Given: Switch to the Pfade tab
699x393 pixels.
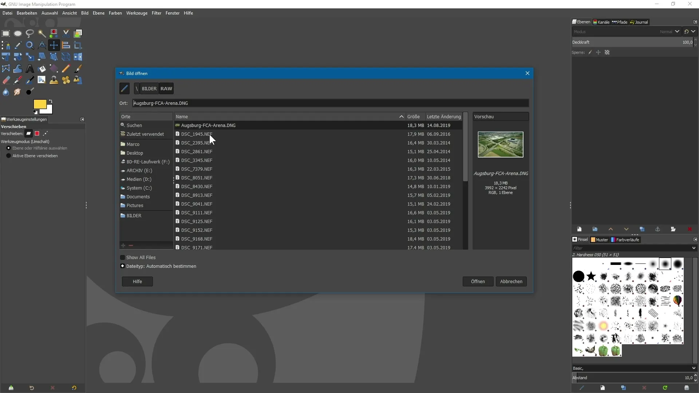Looking at the screenshot, I should click(620, 22).
